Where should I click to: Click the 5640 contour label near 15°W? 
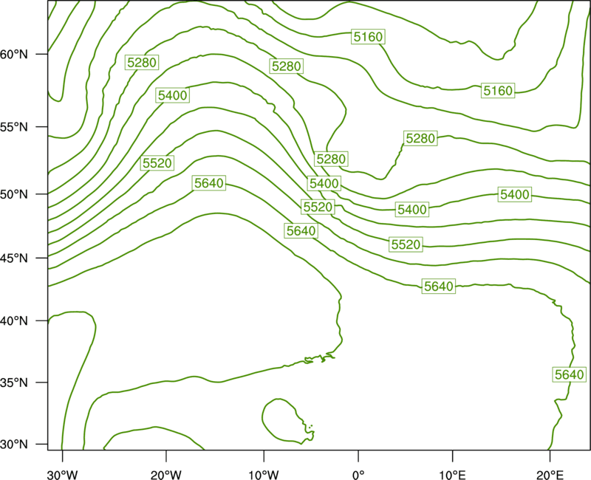tap(209, 183)
